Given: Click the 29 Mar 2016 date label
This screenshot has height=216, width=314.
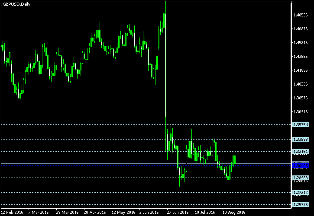Looking at the screenshot, I should click(x=67, y=212).
